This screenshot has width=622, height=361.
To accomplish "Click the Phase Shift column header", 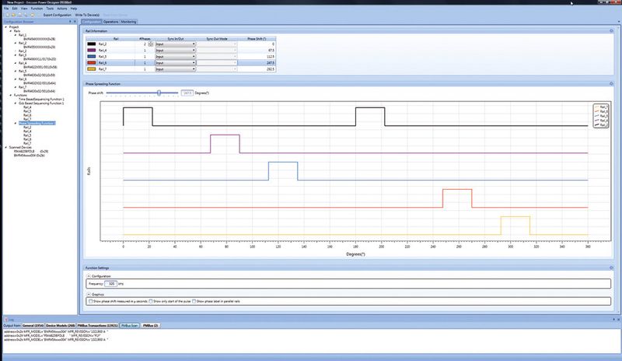I will (x=257, y=39).
